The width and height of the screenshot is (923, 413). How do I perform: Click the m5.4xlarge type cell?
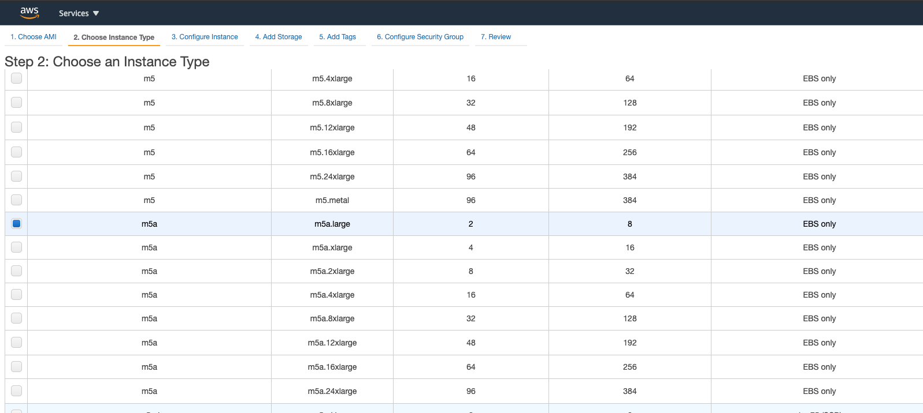[332, 78]
